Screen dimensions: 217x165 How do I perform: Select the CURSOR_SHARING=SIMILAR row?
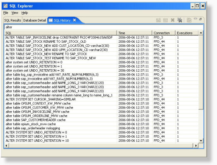[x=102, y=99]
